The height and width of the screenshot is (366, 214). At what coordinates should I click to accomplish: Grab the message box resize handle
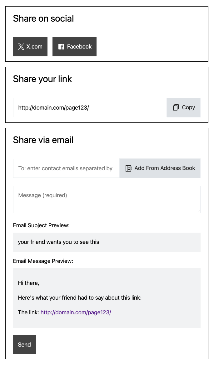pos(199,211)
